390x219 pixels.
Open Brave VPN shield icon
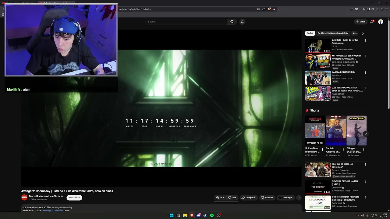pyautogui.click(x=382, y=9)
